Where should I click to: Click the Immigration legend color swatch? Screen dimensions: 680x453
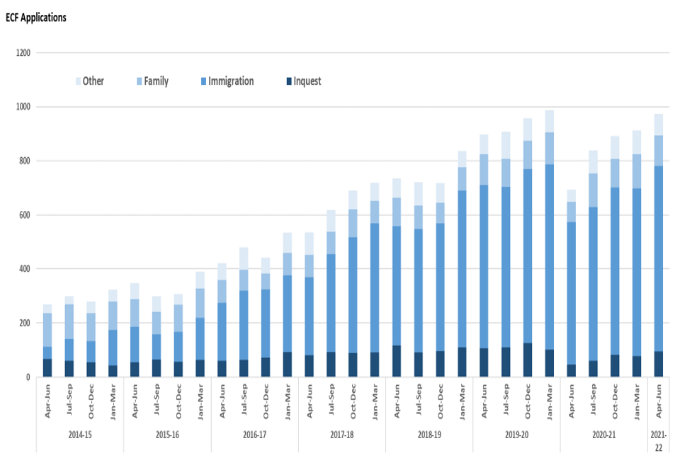(x=202, y=81)
